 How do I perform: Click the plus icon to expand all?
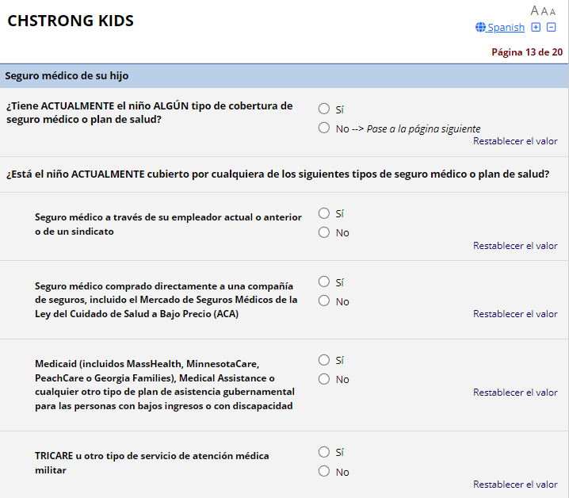[x=536, y=27]
